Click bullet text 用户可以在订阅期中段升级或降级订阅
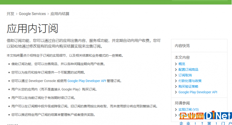The height and width of the screenshot is (125, 232). tap(85, 106)
